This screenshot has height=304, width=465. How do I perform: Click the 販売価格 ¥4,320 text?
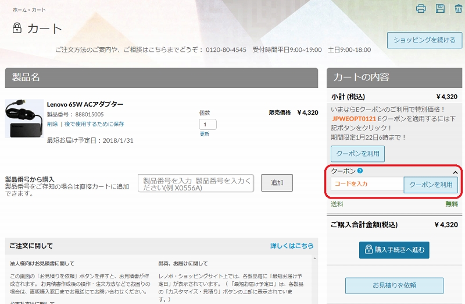pyautogui.click(x=294, y=112)
